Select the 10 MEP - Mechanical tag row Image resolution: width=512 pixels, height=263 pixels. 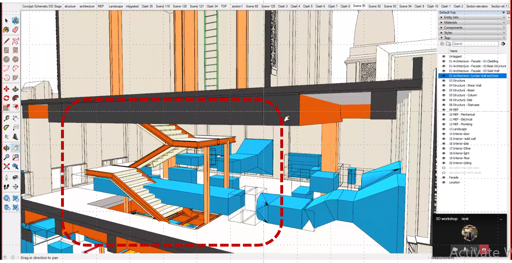[462, 114]
